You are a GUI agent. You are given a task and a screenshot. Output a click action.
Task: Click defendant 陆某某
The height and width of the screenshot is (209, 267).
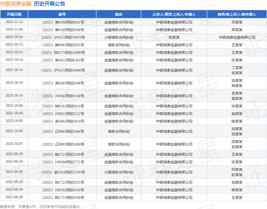point(237,121)
